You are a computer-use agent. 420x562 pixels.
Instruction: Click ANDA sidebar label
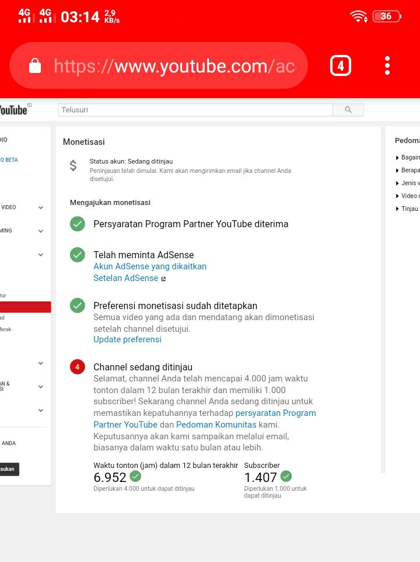point(9,443)
